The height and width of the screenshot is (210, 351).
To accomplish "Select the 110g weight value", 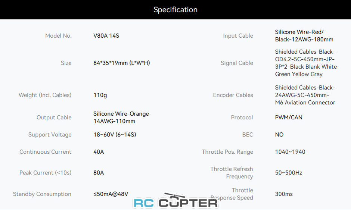I will click(x=100, y=95).
